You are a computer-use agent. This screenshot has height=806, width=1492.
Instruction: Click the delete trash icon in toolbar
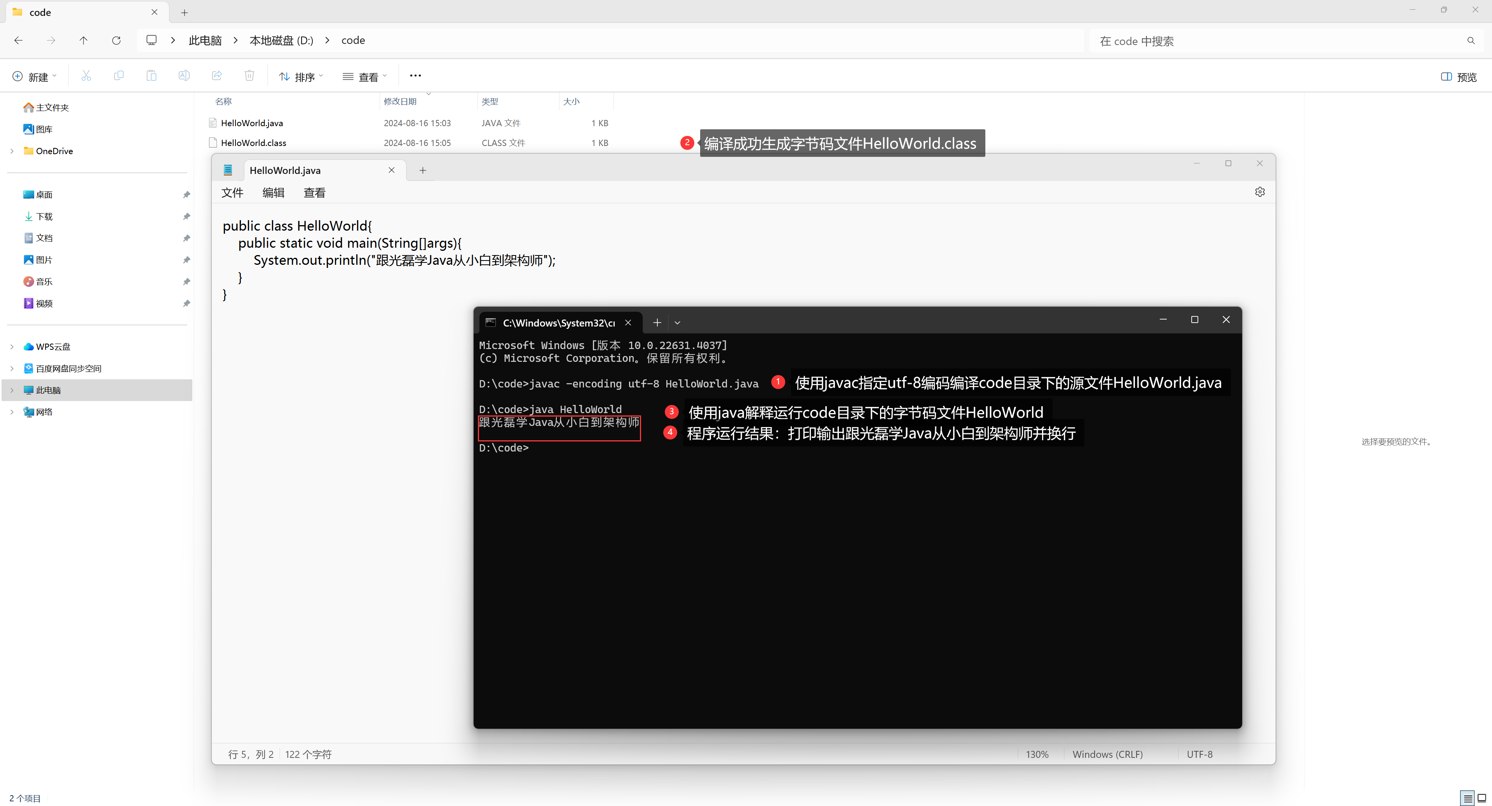tap(249, 76)
